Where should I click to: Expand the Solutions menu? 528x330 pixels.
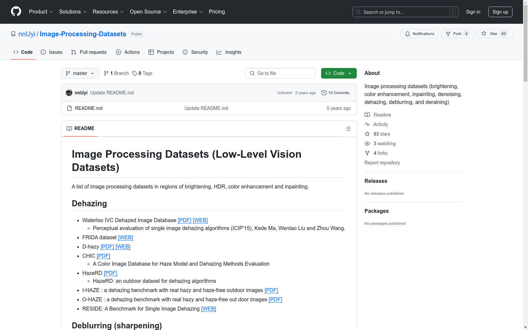(73, 12)
